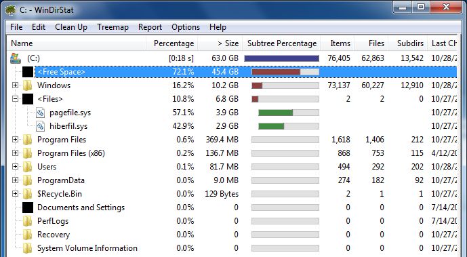This screenshot has height=257, width=467.
Task: Open the Report menu
Action: click(x=150, y=27)
